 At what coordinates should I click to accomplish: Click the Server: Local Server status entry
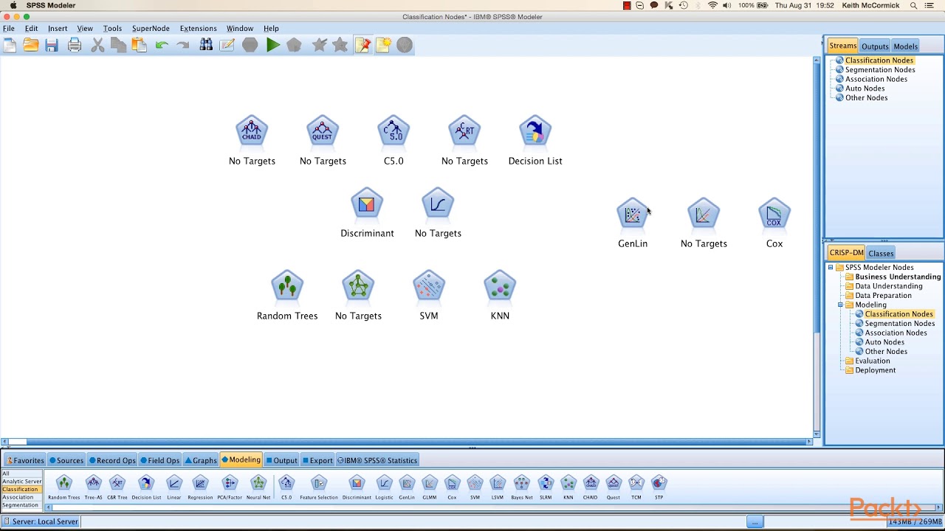[41, 521]
